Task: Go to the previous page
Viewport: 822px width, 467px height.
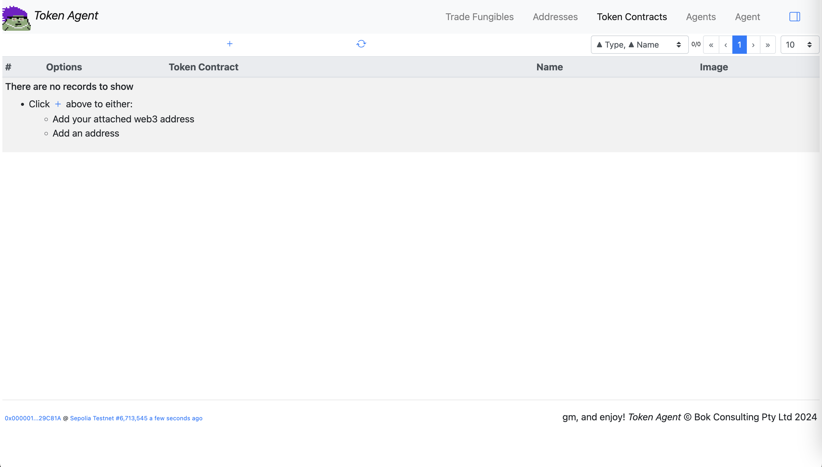Action: 725,45
